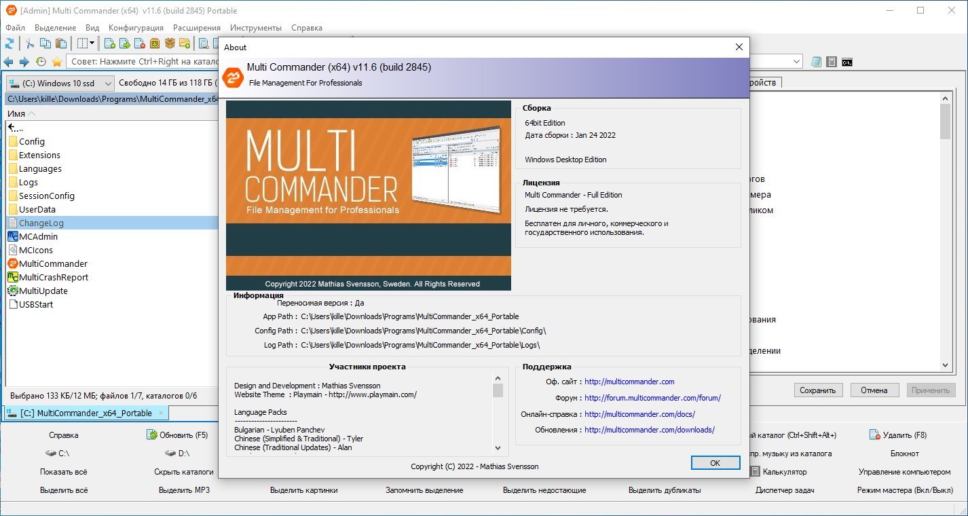Click the blue Back arrow icon

pos(9,62)
